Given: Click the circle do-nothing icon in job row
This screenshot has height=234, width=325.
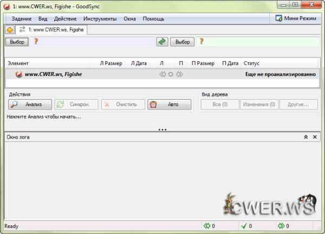Looking at the screenshot, I should click(x=171, y=74).
